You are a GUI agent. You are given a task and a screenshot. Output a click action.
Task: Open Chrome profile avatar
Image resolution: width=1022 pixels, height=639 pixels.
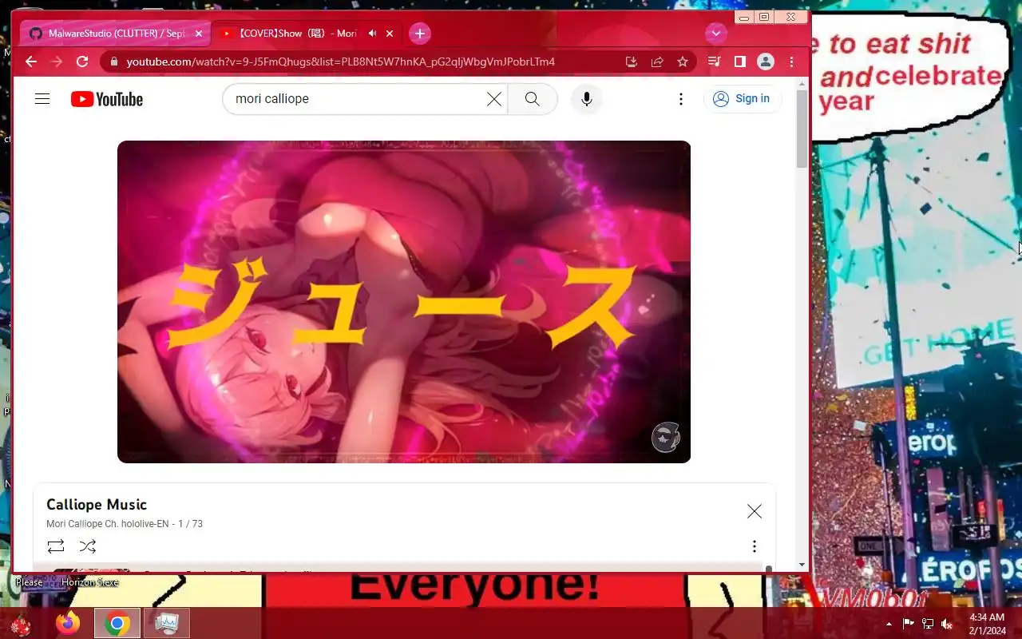click(x=766, y=62)
